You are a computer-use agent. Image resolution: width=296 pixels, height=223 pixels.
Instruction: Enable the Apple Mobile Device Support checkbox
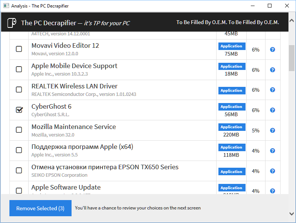(19, 69)
